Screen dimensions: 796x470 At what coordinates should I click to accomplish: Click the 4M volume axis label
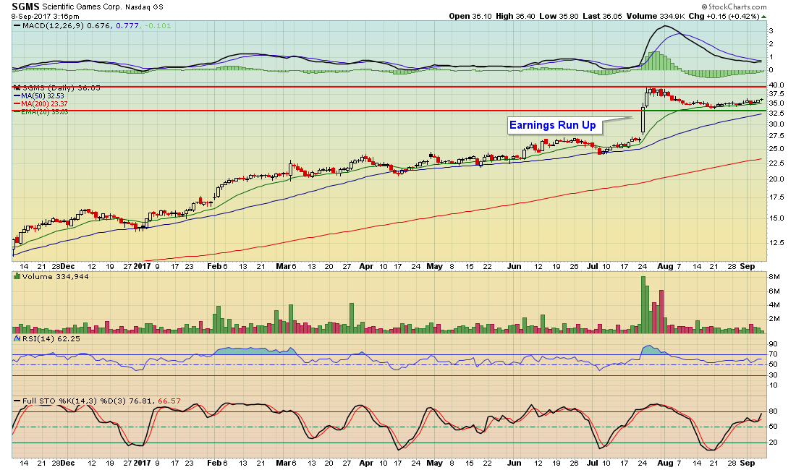(x=774, y=304)
